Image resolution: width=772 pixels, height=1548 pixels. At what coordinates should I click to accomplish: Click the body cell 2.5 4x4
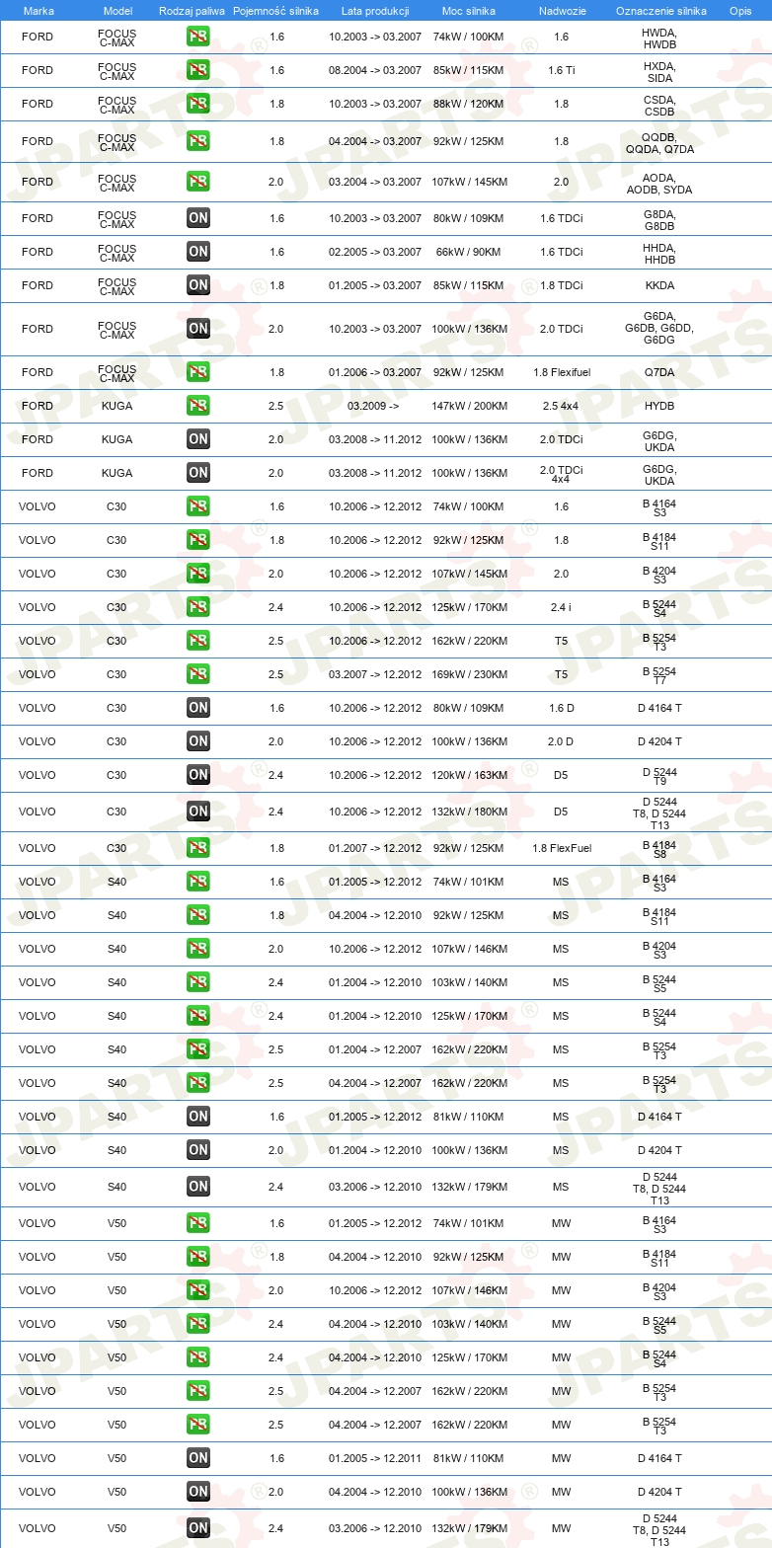[561, 407]
